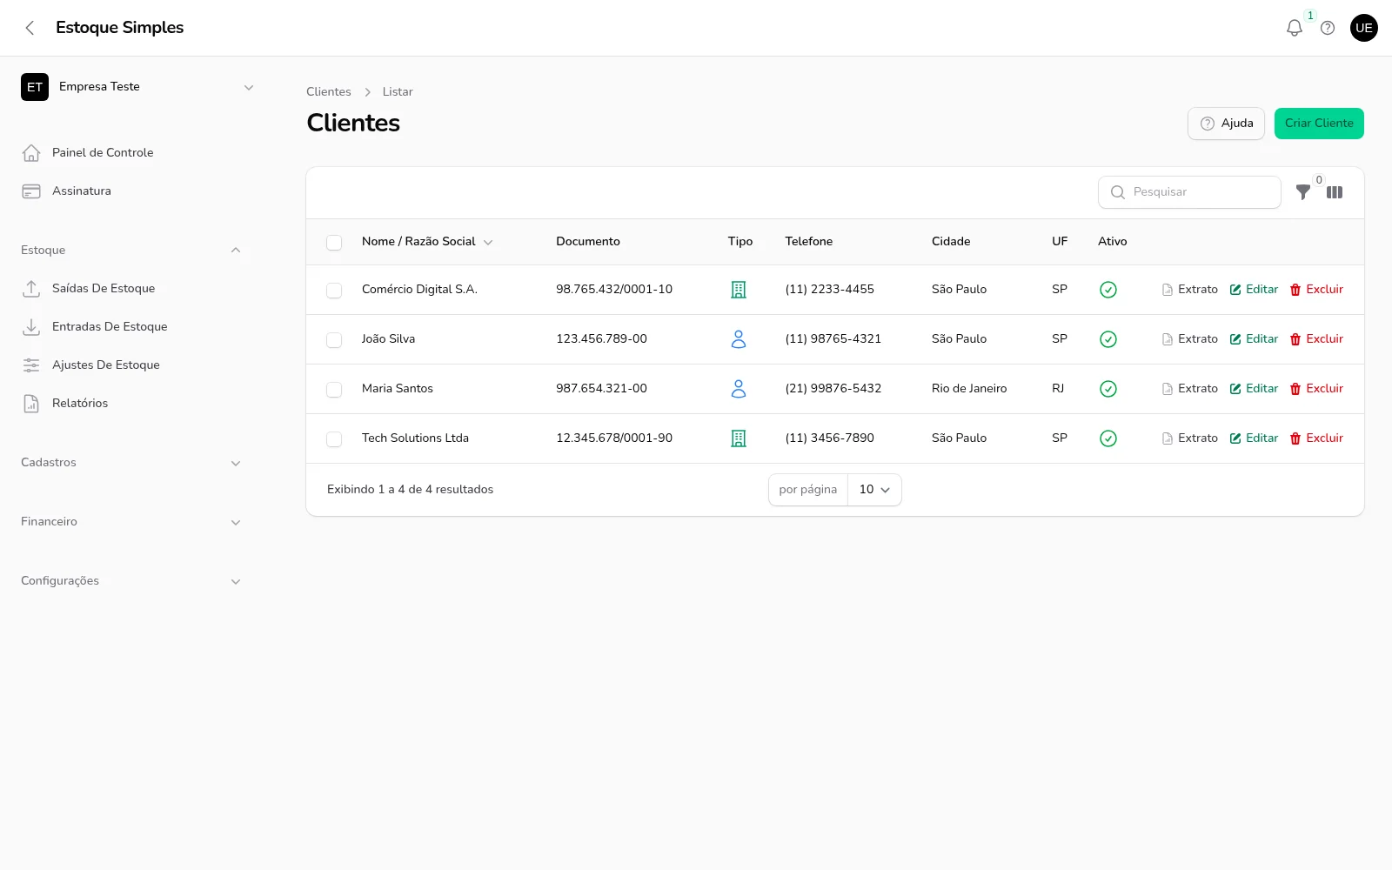Open Relatórios page
The width and height of the screenshot is (1392, 870).
click(132, 404)
